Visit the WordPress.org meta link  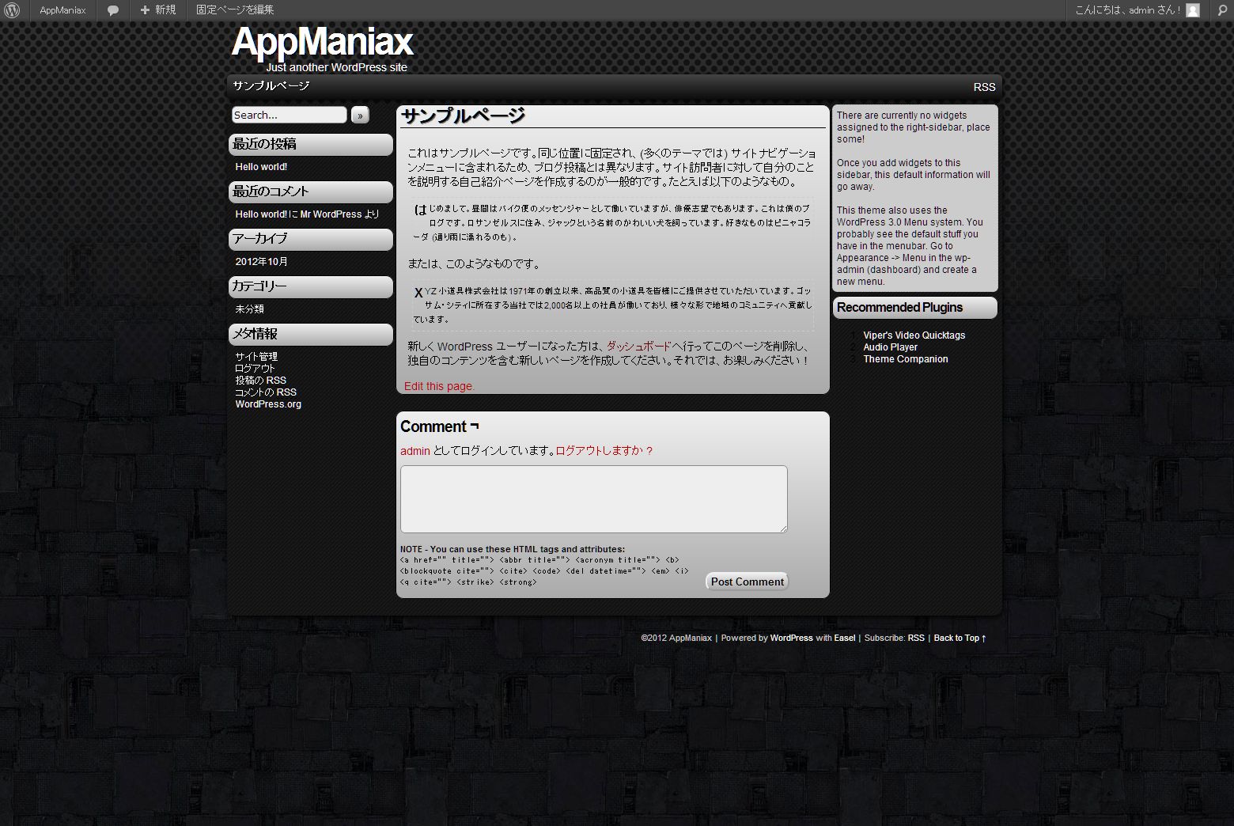point(268,404)
